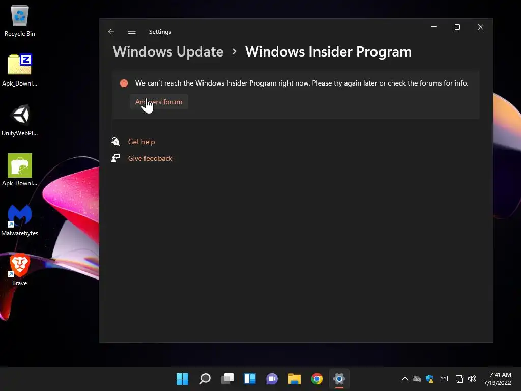Viewport: 521px width, 391px height.
Task: Click the Get help headset icon
Action: click(x=115, y=142)
